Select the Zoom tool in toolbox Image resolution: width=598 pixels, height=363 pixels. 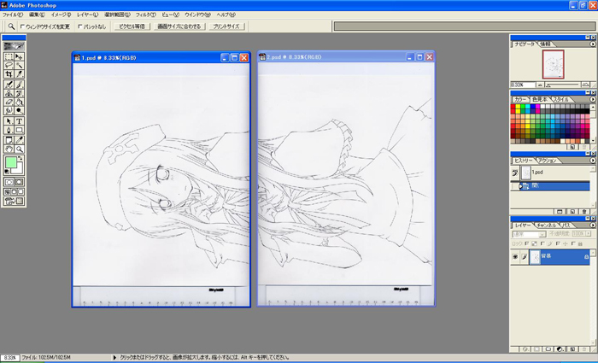[x=19, y=149]
